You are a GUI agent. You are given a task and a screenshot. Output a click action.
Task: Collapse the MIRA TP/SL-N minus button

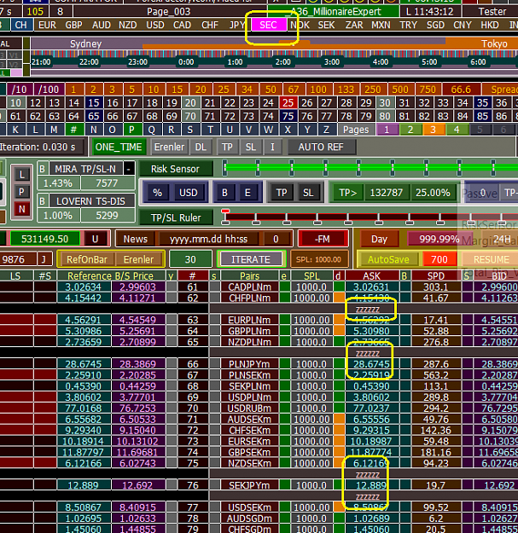[129, 169]
